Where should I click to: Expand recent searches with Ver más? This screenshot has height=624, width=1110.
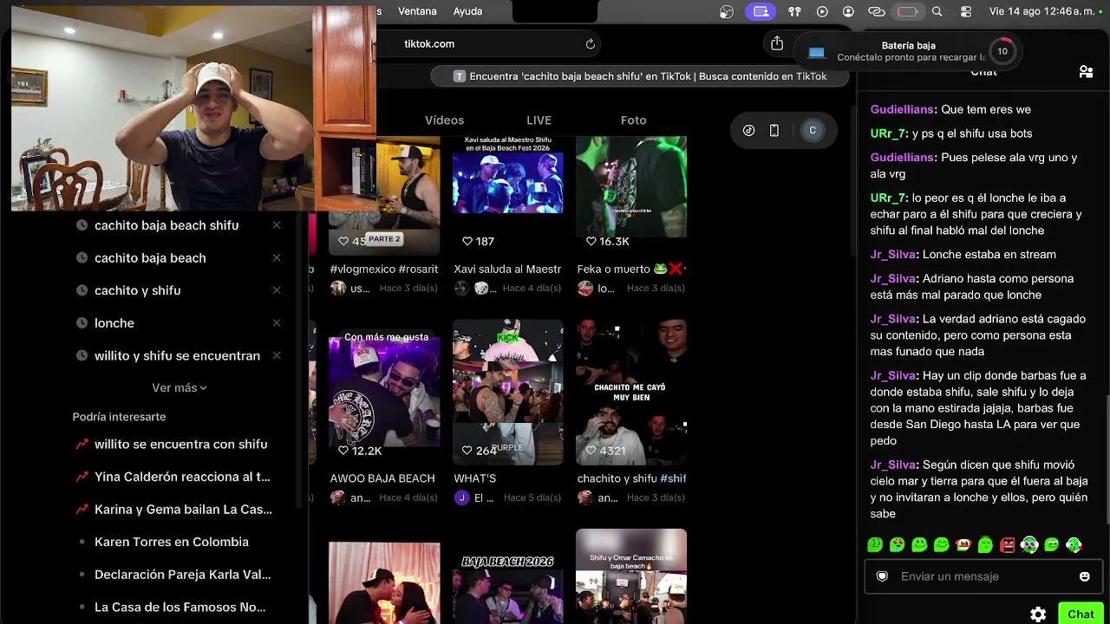180,387
